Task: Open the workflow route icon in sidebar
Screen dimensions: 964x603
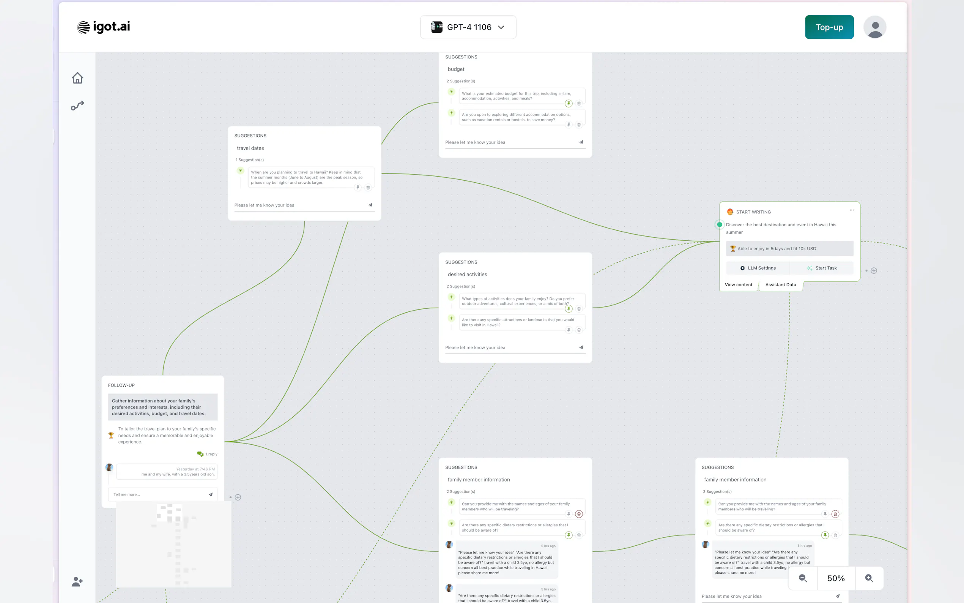Action: pos(77,106)
